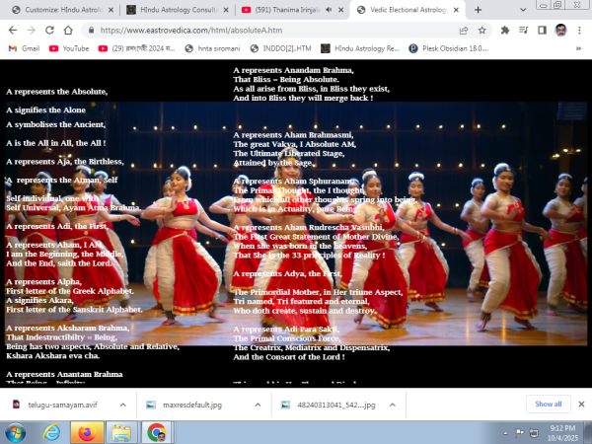Open Chrome three-dot menu

click(580, 30)
